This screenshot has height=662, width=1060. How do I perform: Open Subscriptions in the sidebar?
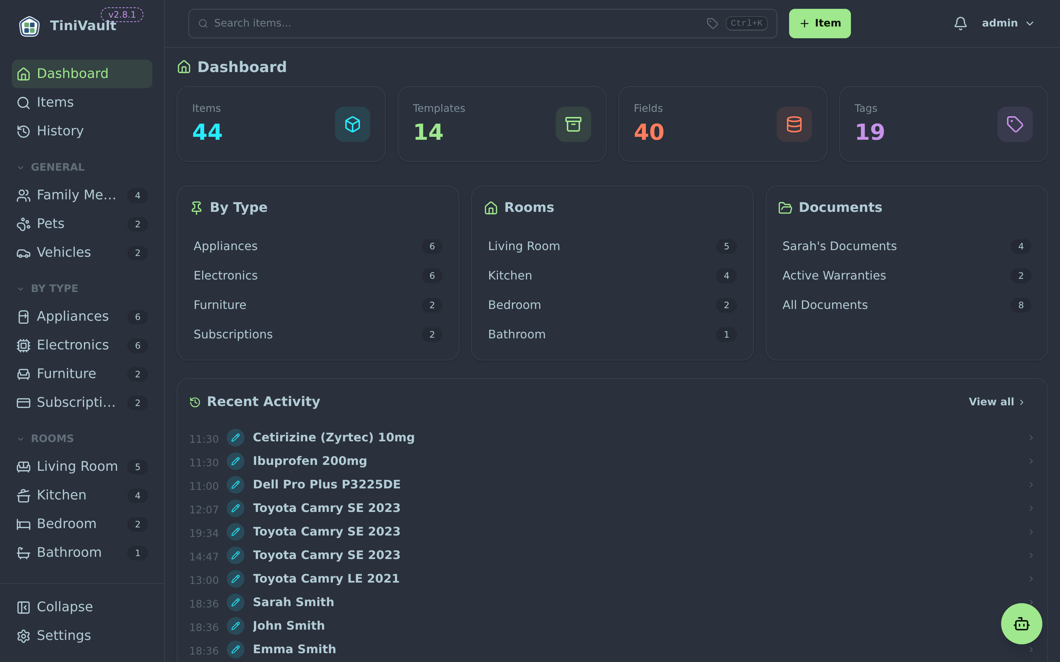82,402
